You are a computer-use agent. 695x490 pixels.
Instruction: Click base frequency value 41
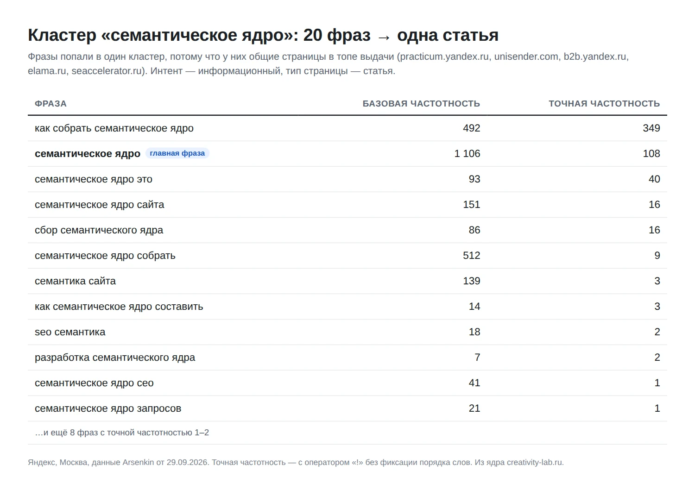tap(474, 383)
